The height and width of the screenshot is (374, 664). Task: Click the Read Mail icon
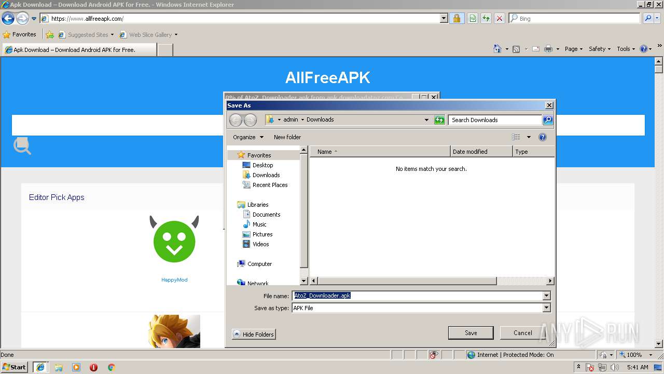pos(536,49)
